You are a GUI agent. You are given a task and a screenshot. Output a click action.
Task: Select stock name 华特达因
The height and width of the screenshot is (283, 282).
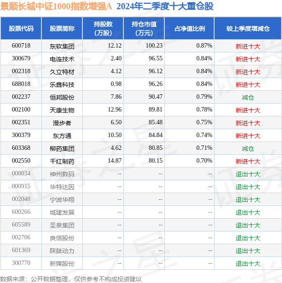[x=62, y=187]
